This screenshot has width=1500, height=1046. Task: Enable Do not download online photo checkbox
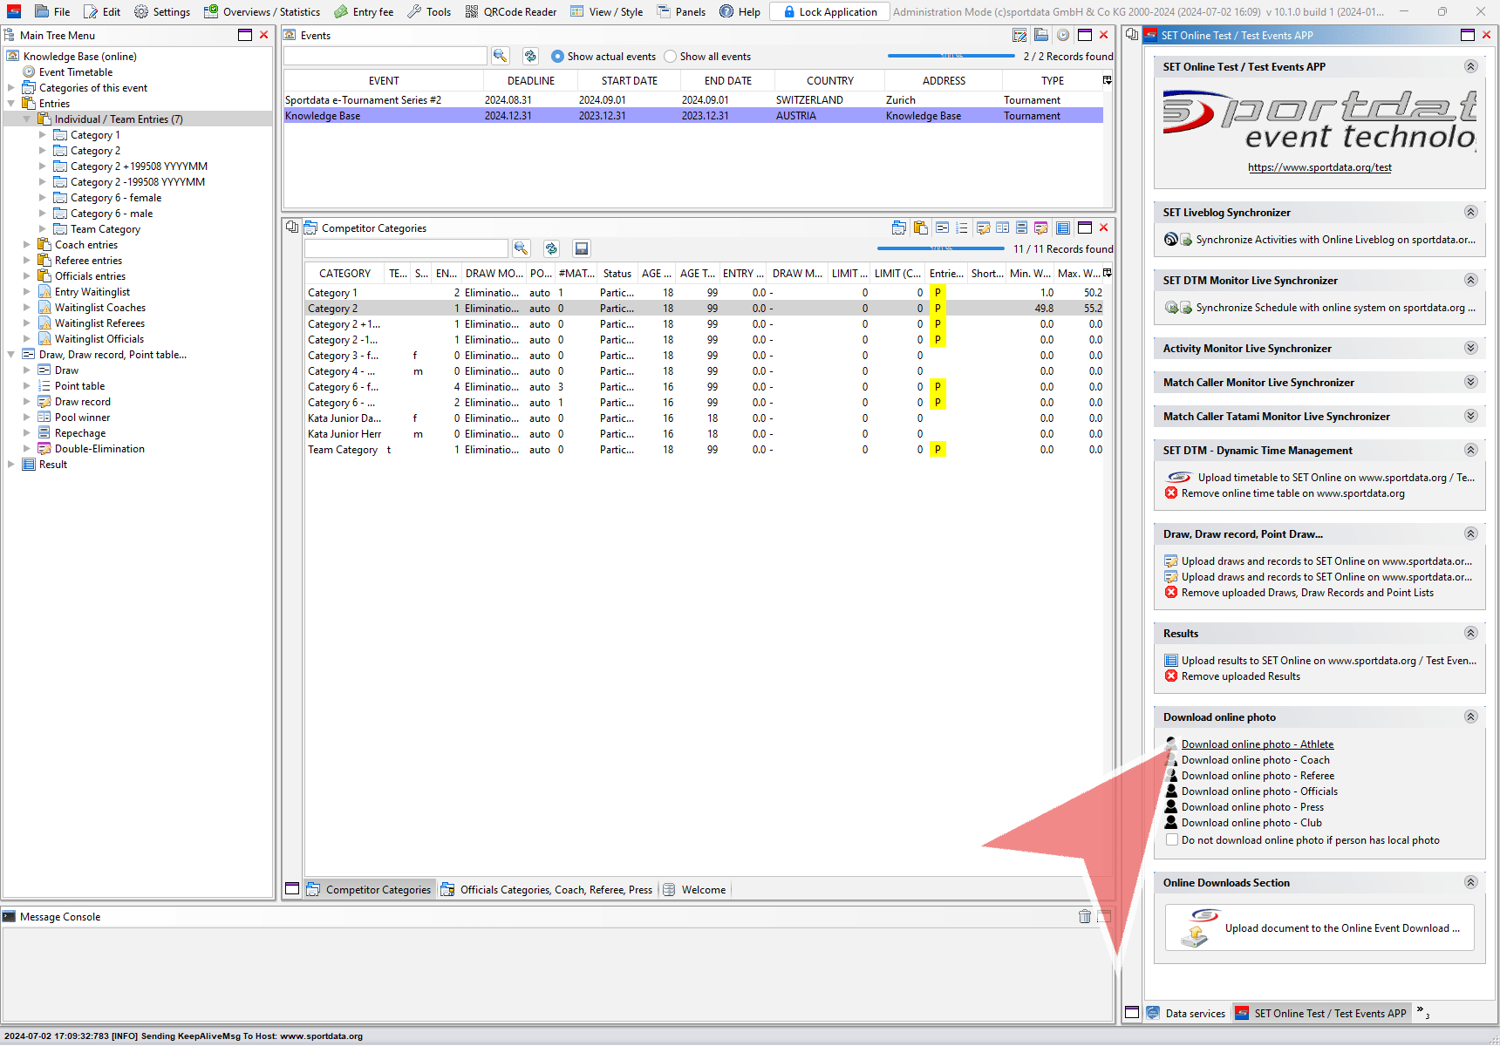click(x=1172, y=840)
